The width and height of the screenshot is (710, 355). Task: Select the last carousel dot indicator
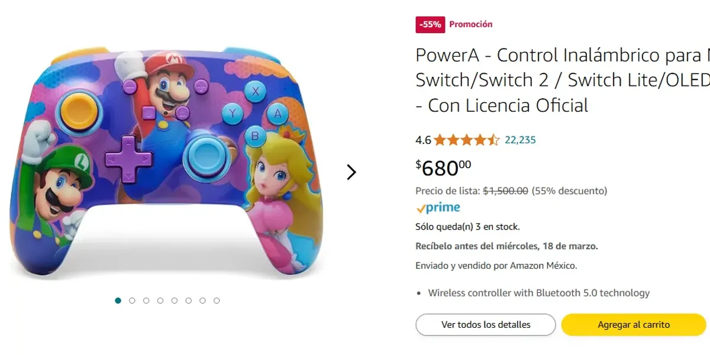coord(217,300)
